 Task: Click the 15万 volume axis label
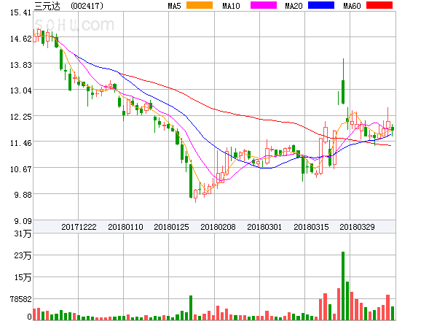tap(23, 277)
